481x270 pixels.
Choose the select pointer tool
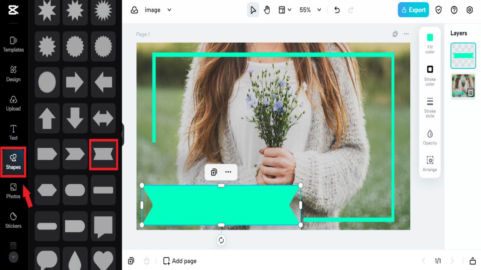(253, 10)
